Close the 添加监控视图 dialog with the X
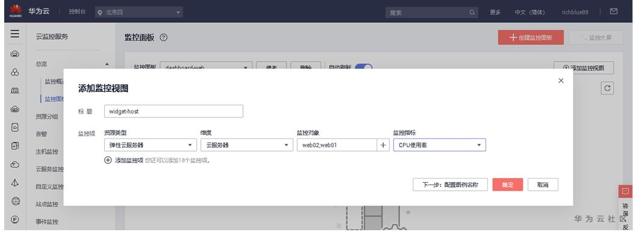 [x=561, y=81]
